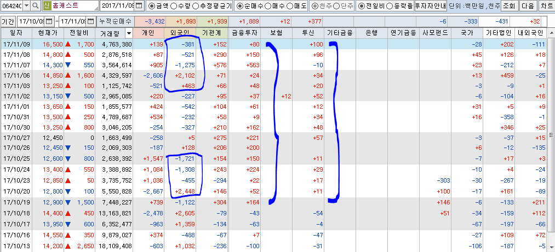Open the 차트 button
This screenshot has height=252, width=555.
546,6
